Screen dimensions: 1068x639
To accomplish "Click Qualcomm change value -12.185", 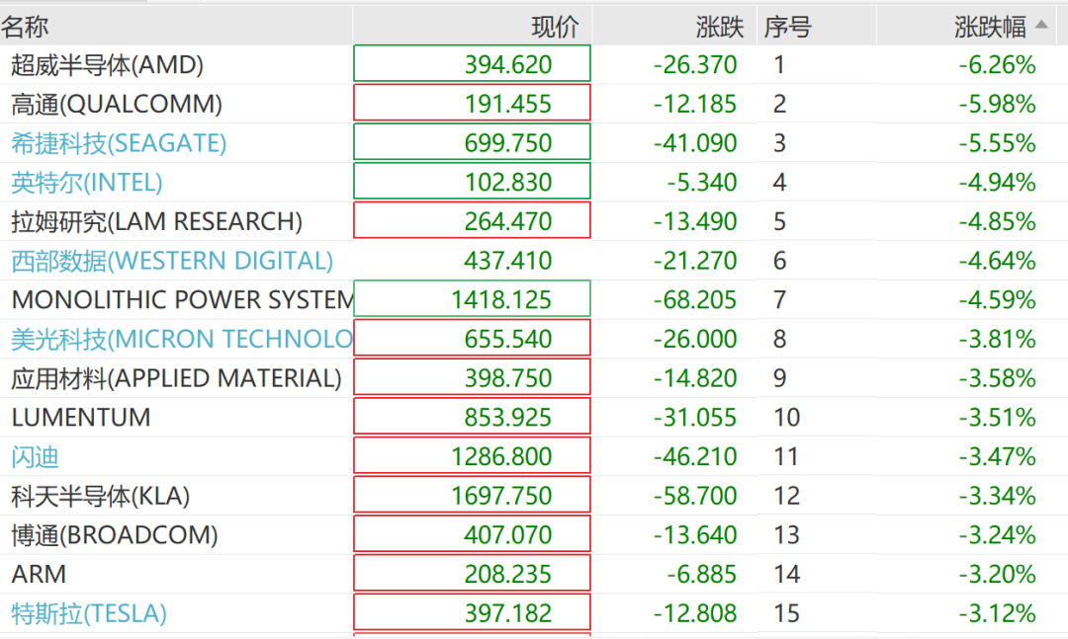I will pos(695,104).
